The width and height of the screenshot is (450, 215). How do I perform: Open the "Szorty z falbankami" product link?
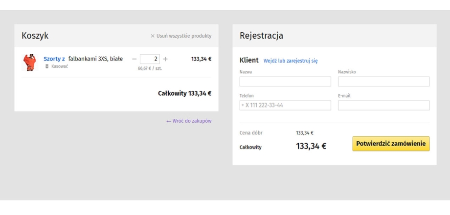[54, 59]
